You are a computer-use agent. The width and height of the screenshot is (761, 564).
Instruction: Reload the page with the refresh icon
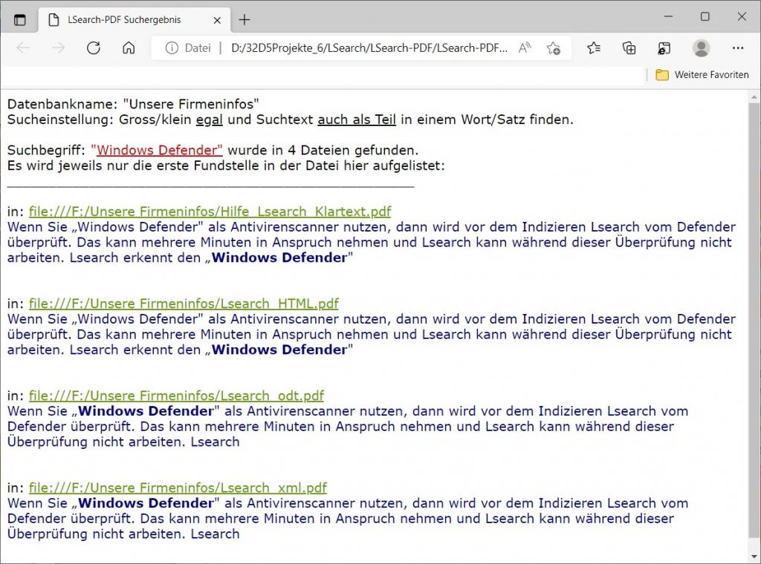tap(93, 48)
